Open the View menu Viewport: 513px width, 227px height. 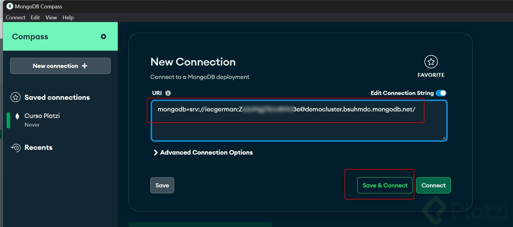51,18
